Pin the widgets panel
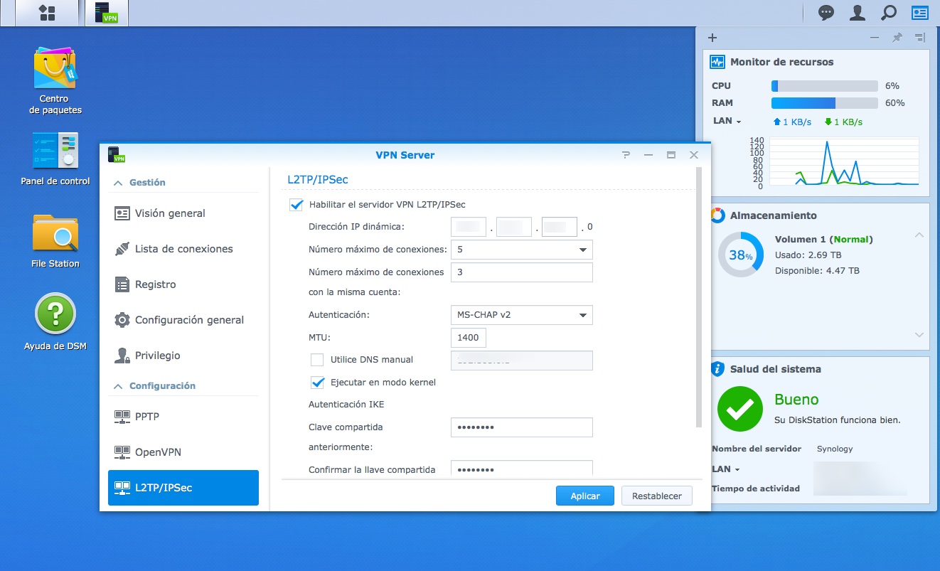The height and width of the screenshot is (571, 940). tap(897, 38)
